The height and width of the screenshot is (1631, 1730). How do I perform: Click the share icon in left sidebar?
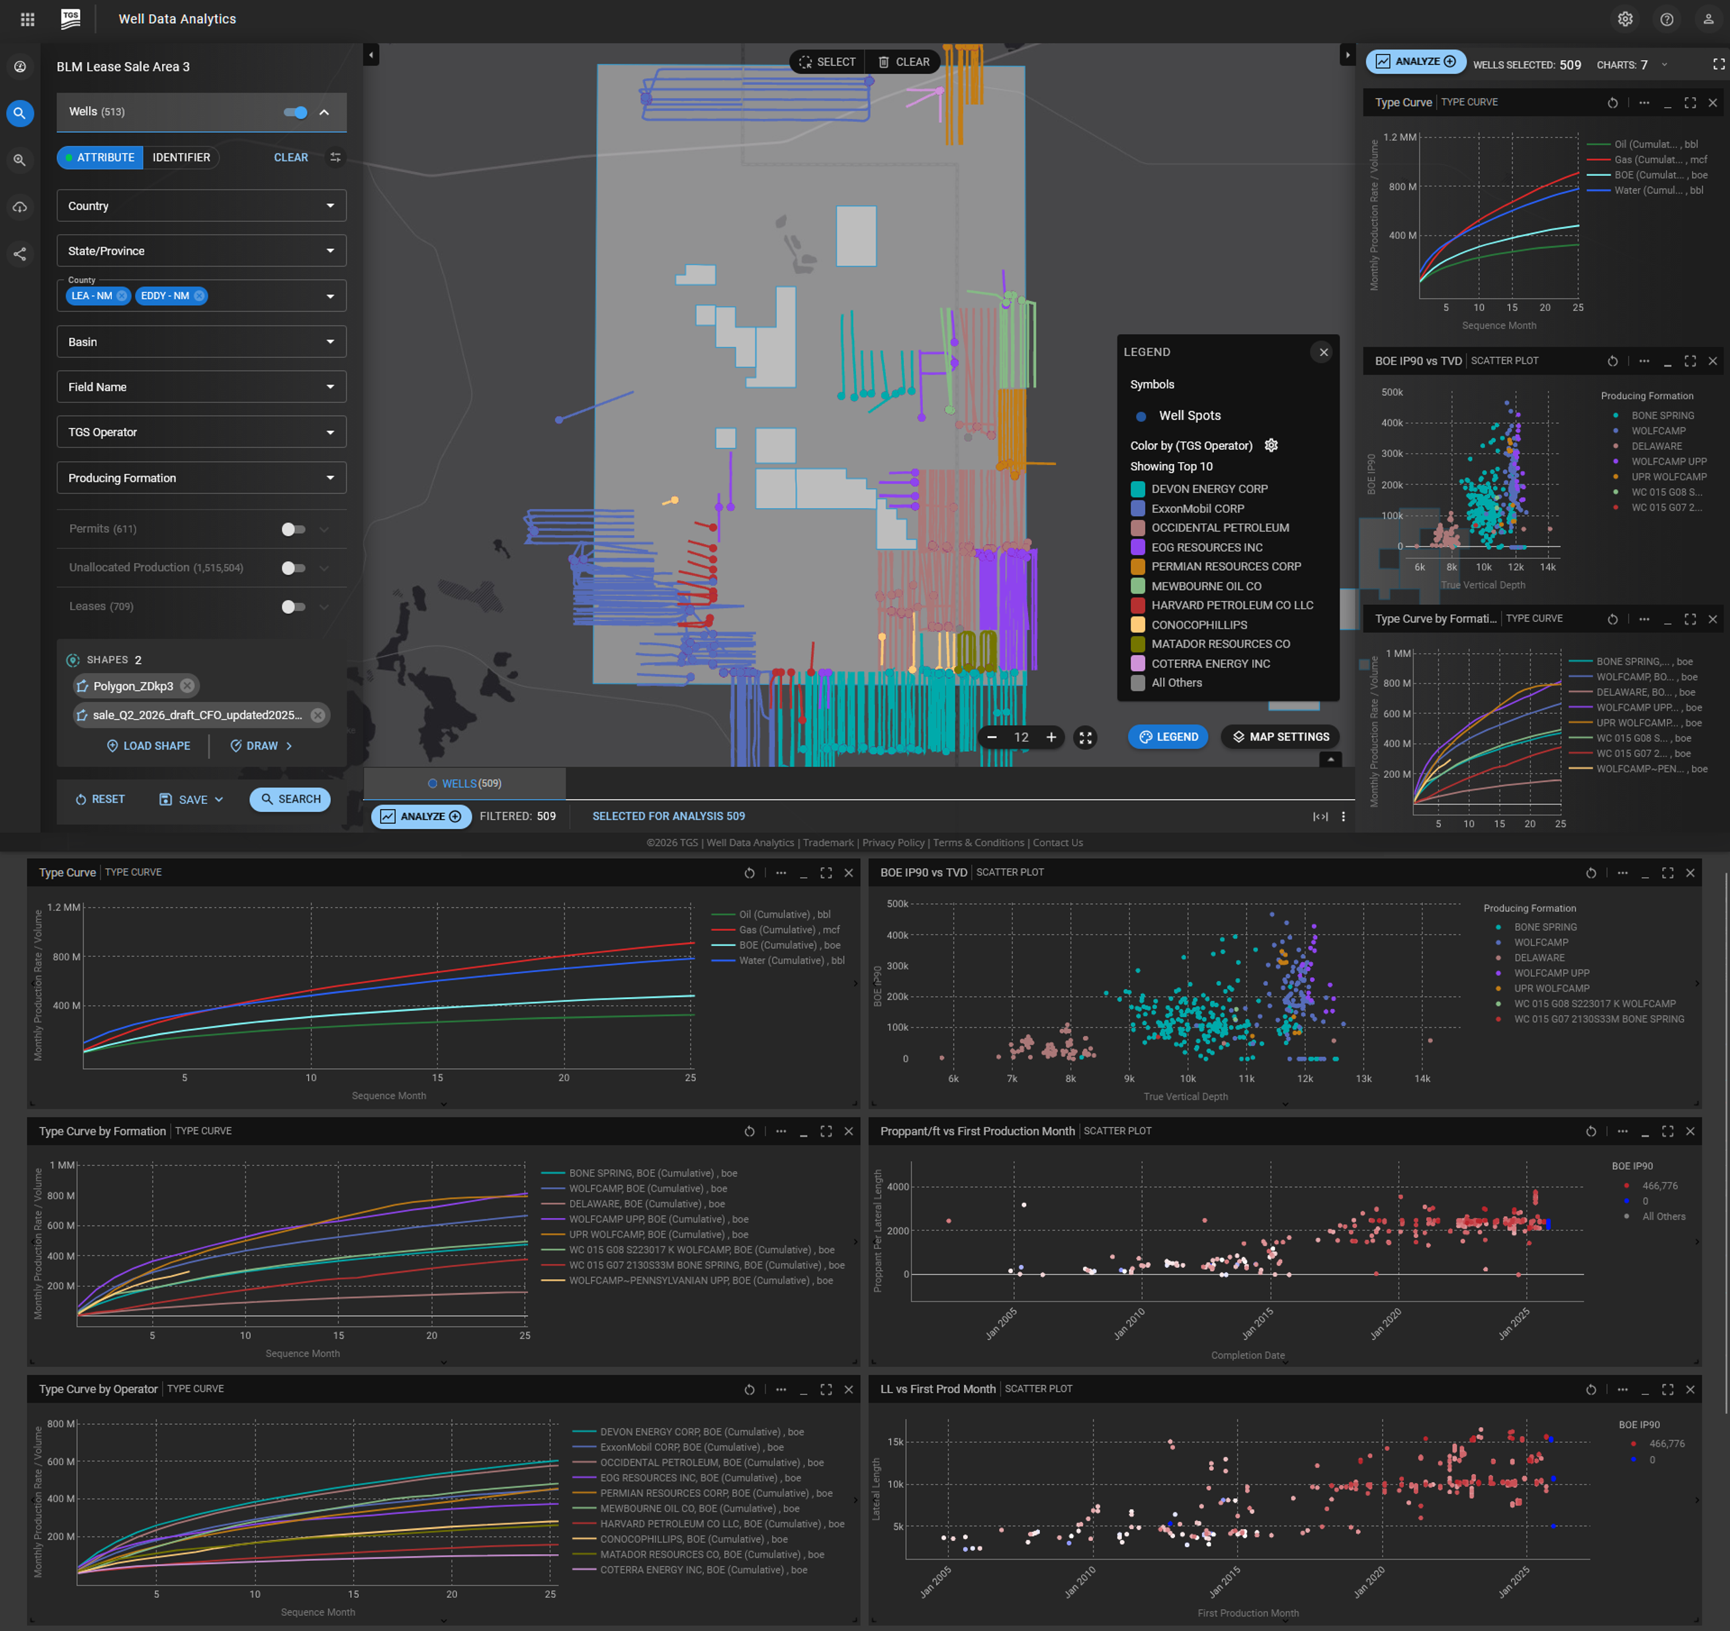(x=19, y=254)
